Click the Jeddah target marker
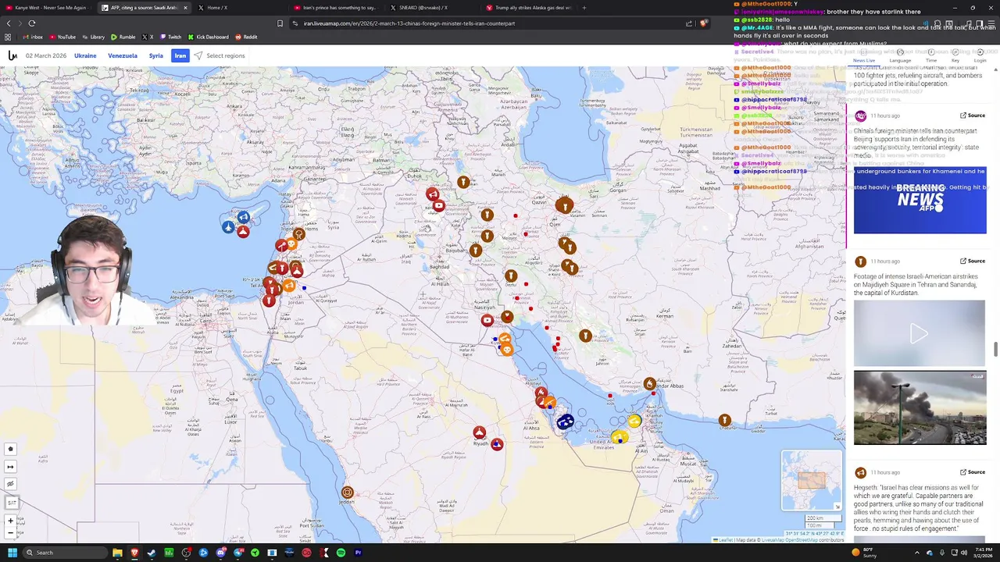Screen dimensions: 1000x562 (347, 492)
